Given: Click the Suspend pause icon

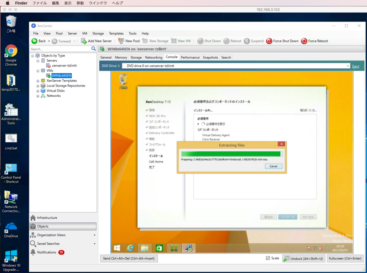Looking at the screenshot, I should coord(247,41).
